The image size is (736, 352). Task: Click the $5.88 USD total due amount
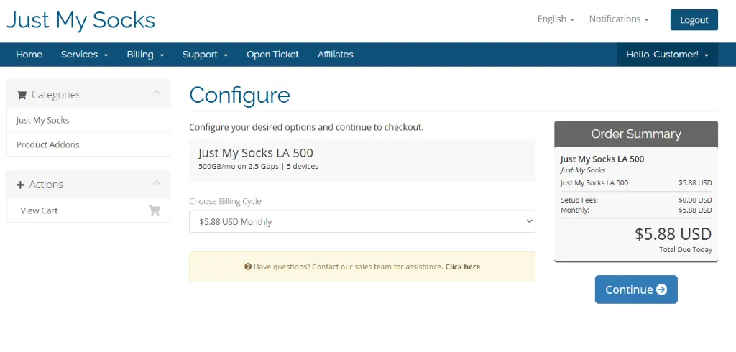[673, 233]
